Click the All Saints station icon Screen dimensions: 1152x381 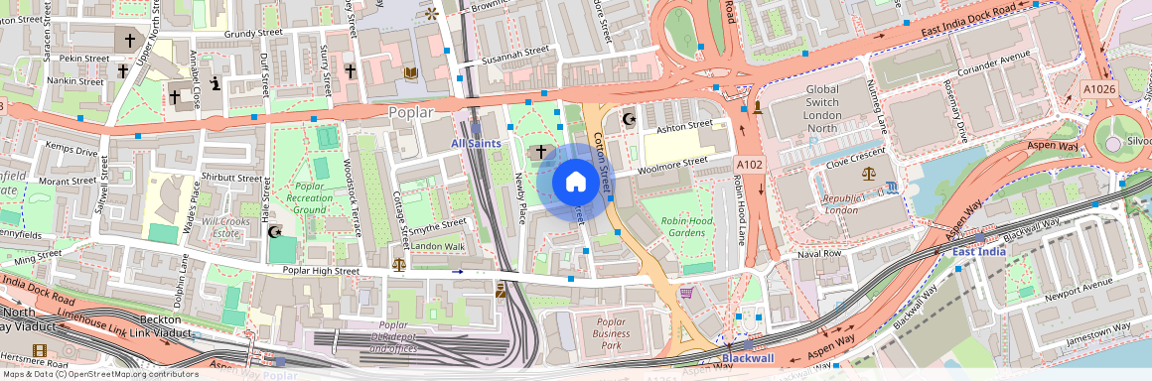476,128
